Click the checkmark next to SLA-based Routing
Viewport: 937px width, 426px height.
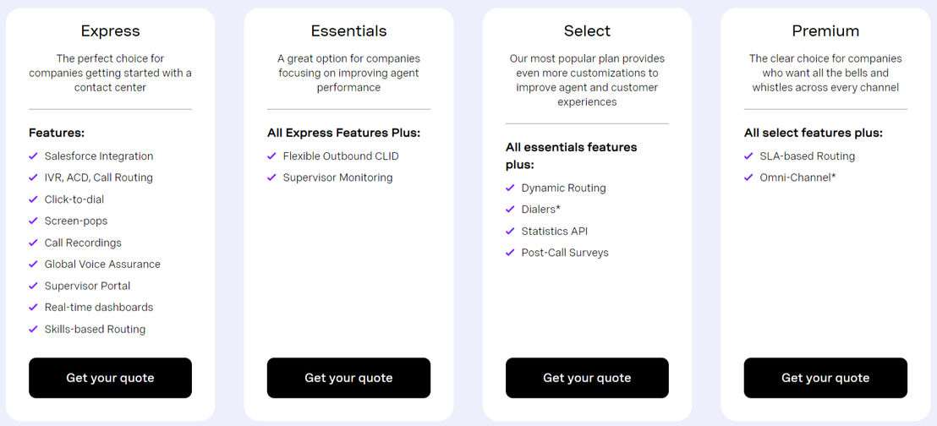point(748,156)
